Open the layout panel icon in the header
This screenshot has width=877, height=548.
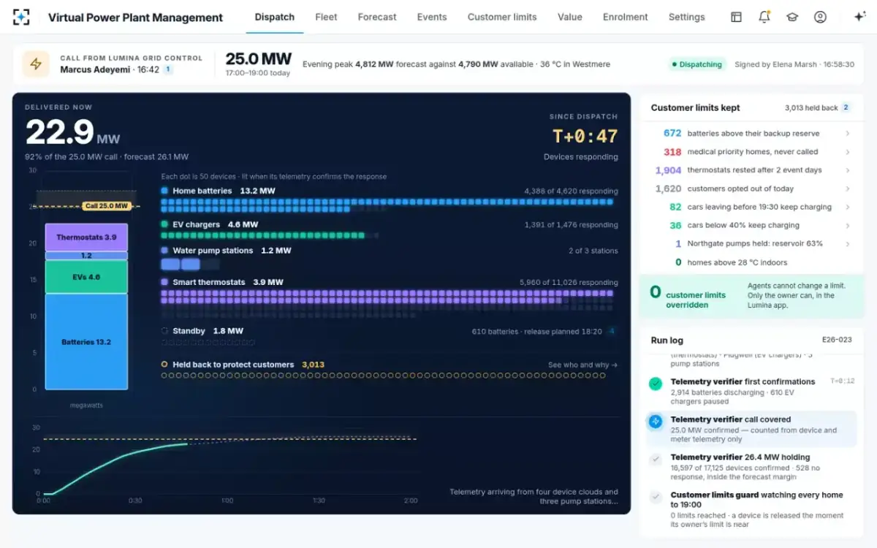coord(736,17)
